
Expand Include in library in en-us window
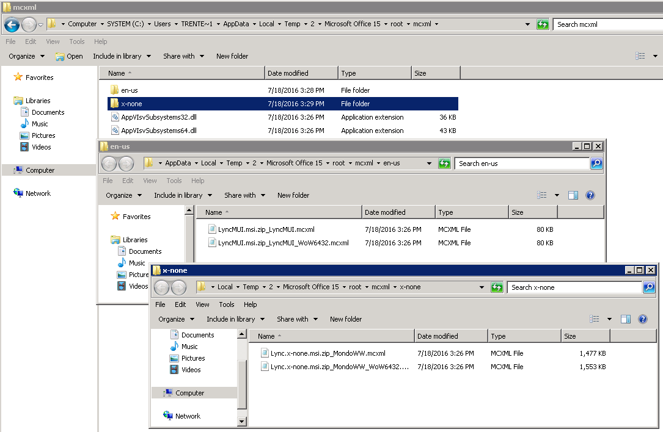[183, 195]
